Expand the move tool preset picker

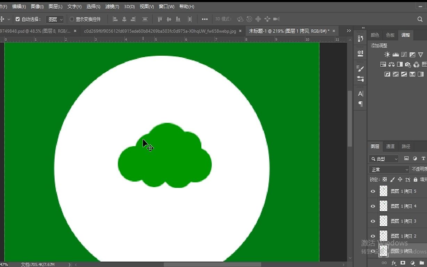click(x=9, y=19)
